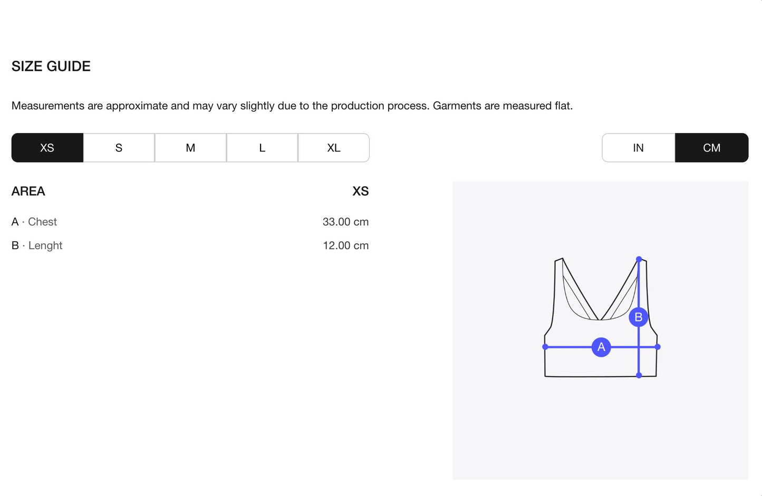The image size is (762, 496).
Task: Click the B marker on bra diagram
Action: (x=639, y=317)
